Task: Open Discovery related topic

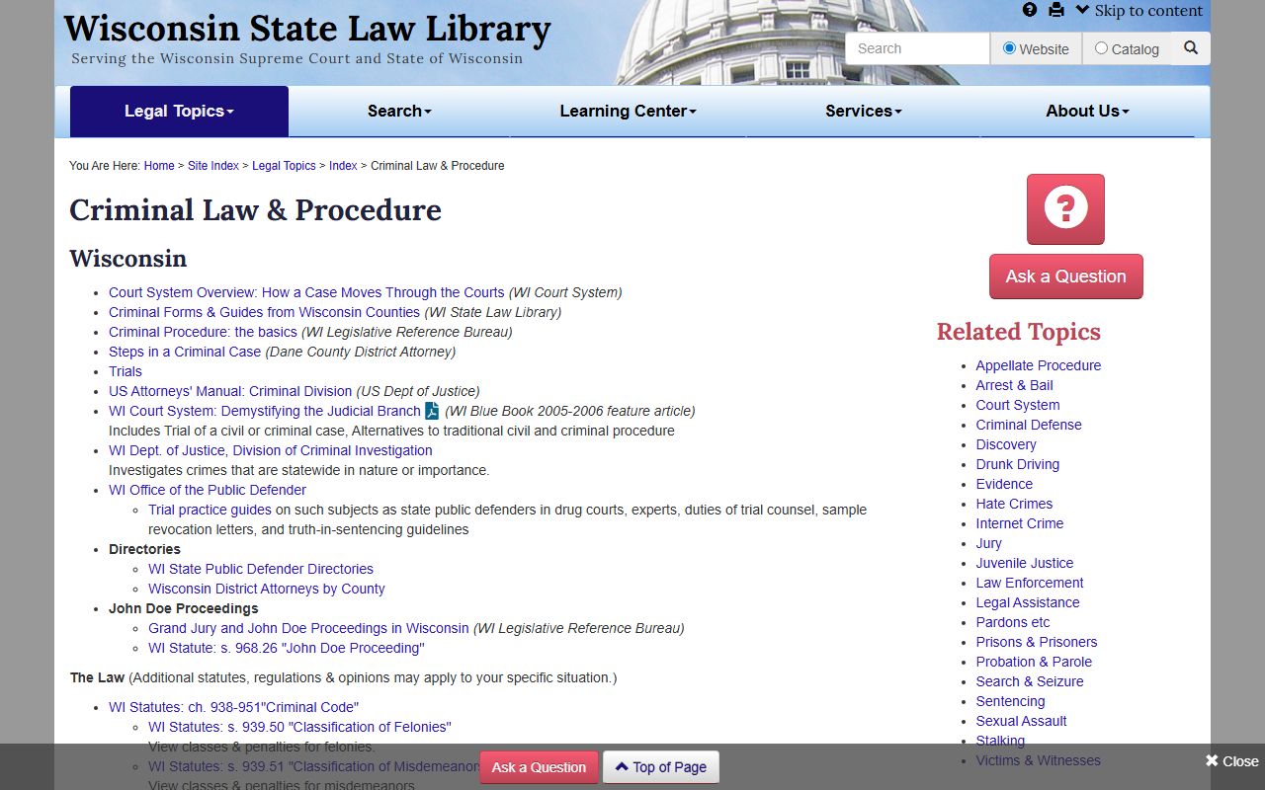Action: (x=1006, y=444)
